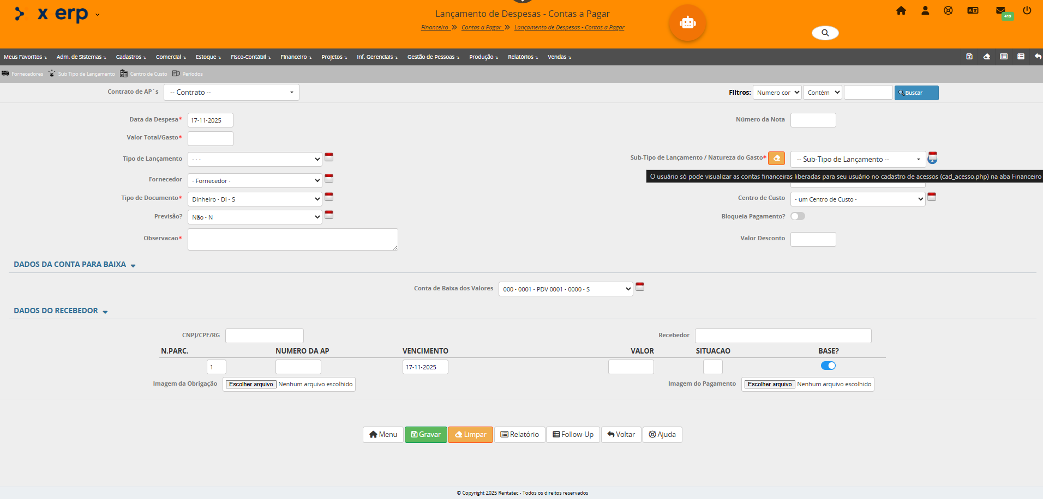Open the Gestão de Pessoas menu
The image size is (1043, 499).
(433, 57)
